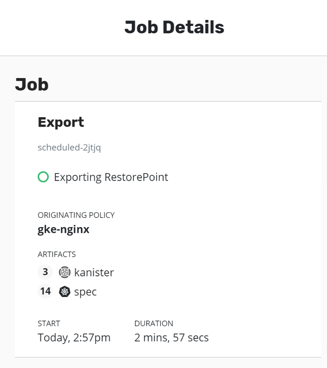
Task: Click the Today, 2:57pm start time
Action: [74, 338]
